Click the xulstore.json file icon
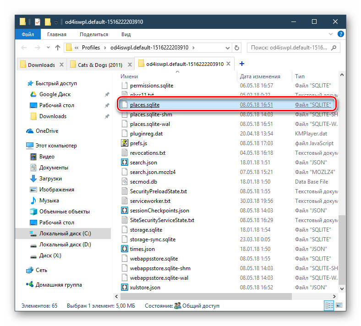The height and width of the screenshot is (326, 361). [x=125, y=288]
